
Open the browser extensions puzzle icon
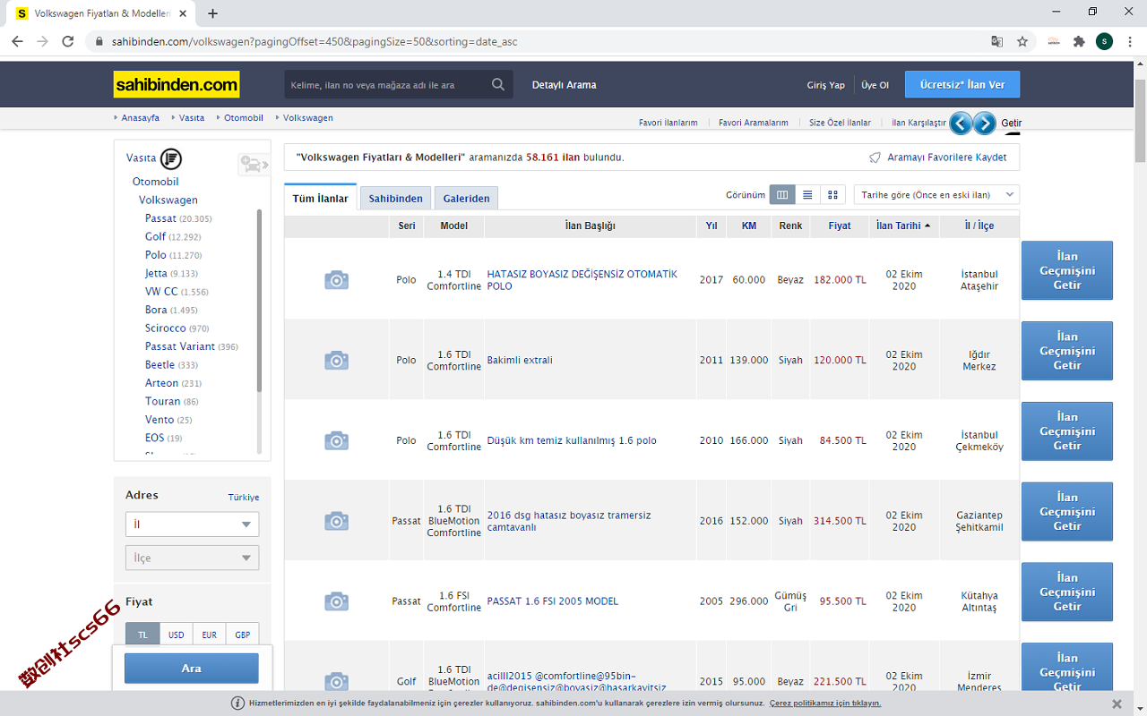(x=1079, y=41)
